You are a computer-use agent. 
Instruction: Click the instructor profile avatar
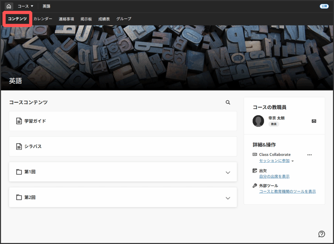[x=258, y=121]
